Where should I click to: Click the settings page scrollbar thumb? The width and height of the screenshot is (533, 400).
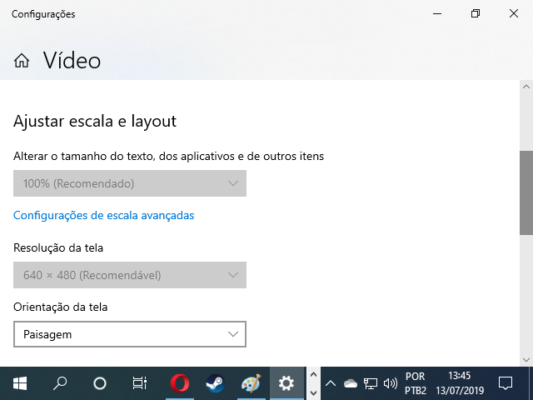pos(526,192)
